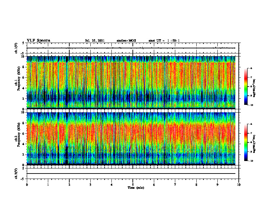The height and width of the screenshot is (207, 269).
Task: Click time axis tick label '1'
Action: [x=48, y=185]
